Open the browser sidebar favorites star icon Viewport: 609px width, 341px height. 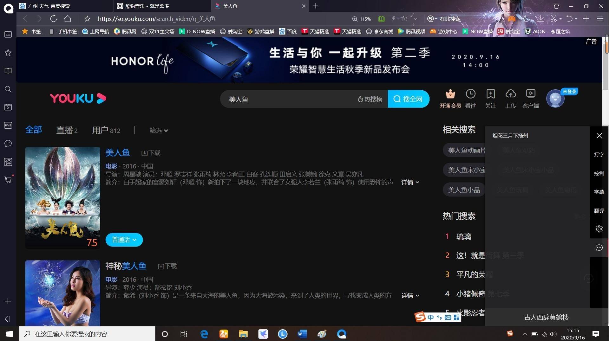[x=8, y=53]
